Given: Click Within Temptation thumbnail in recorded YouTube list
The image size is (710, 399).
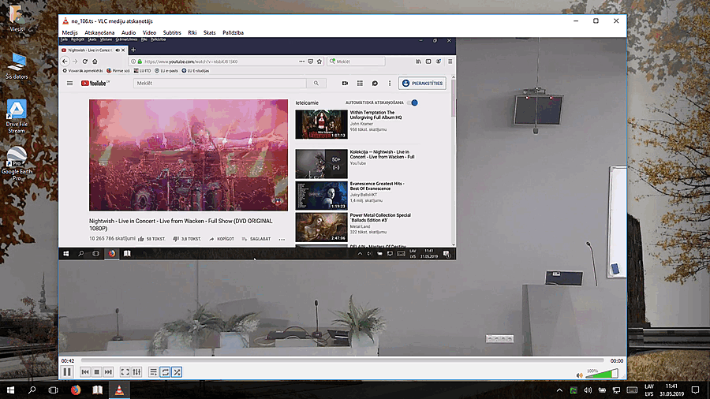Looking at the screenshot, I should [x=322, y=124].
